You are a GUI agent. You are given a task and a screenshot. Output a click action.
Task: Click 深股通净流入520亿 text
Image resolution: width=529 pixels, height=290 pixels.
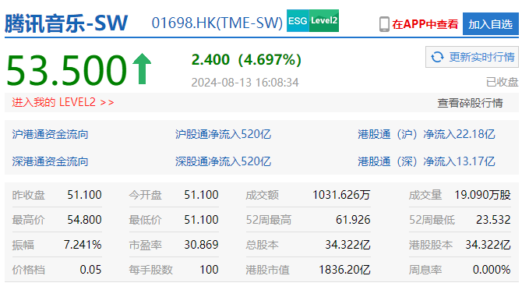[223, 161]
